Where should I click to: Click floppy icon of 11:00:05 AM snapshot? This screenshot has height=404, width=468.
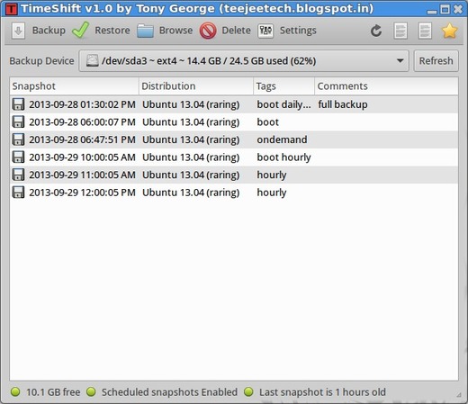point(18,175)
